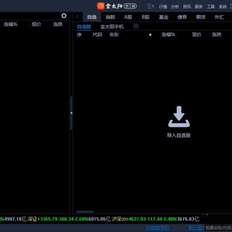Sort by 序 column header

tap(79, 35)
